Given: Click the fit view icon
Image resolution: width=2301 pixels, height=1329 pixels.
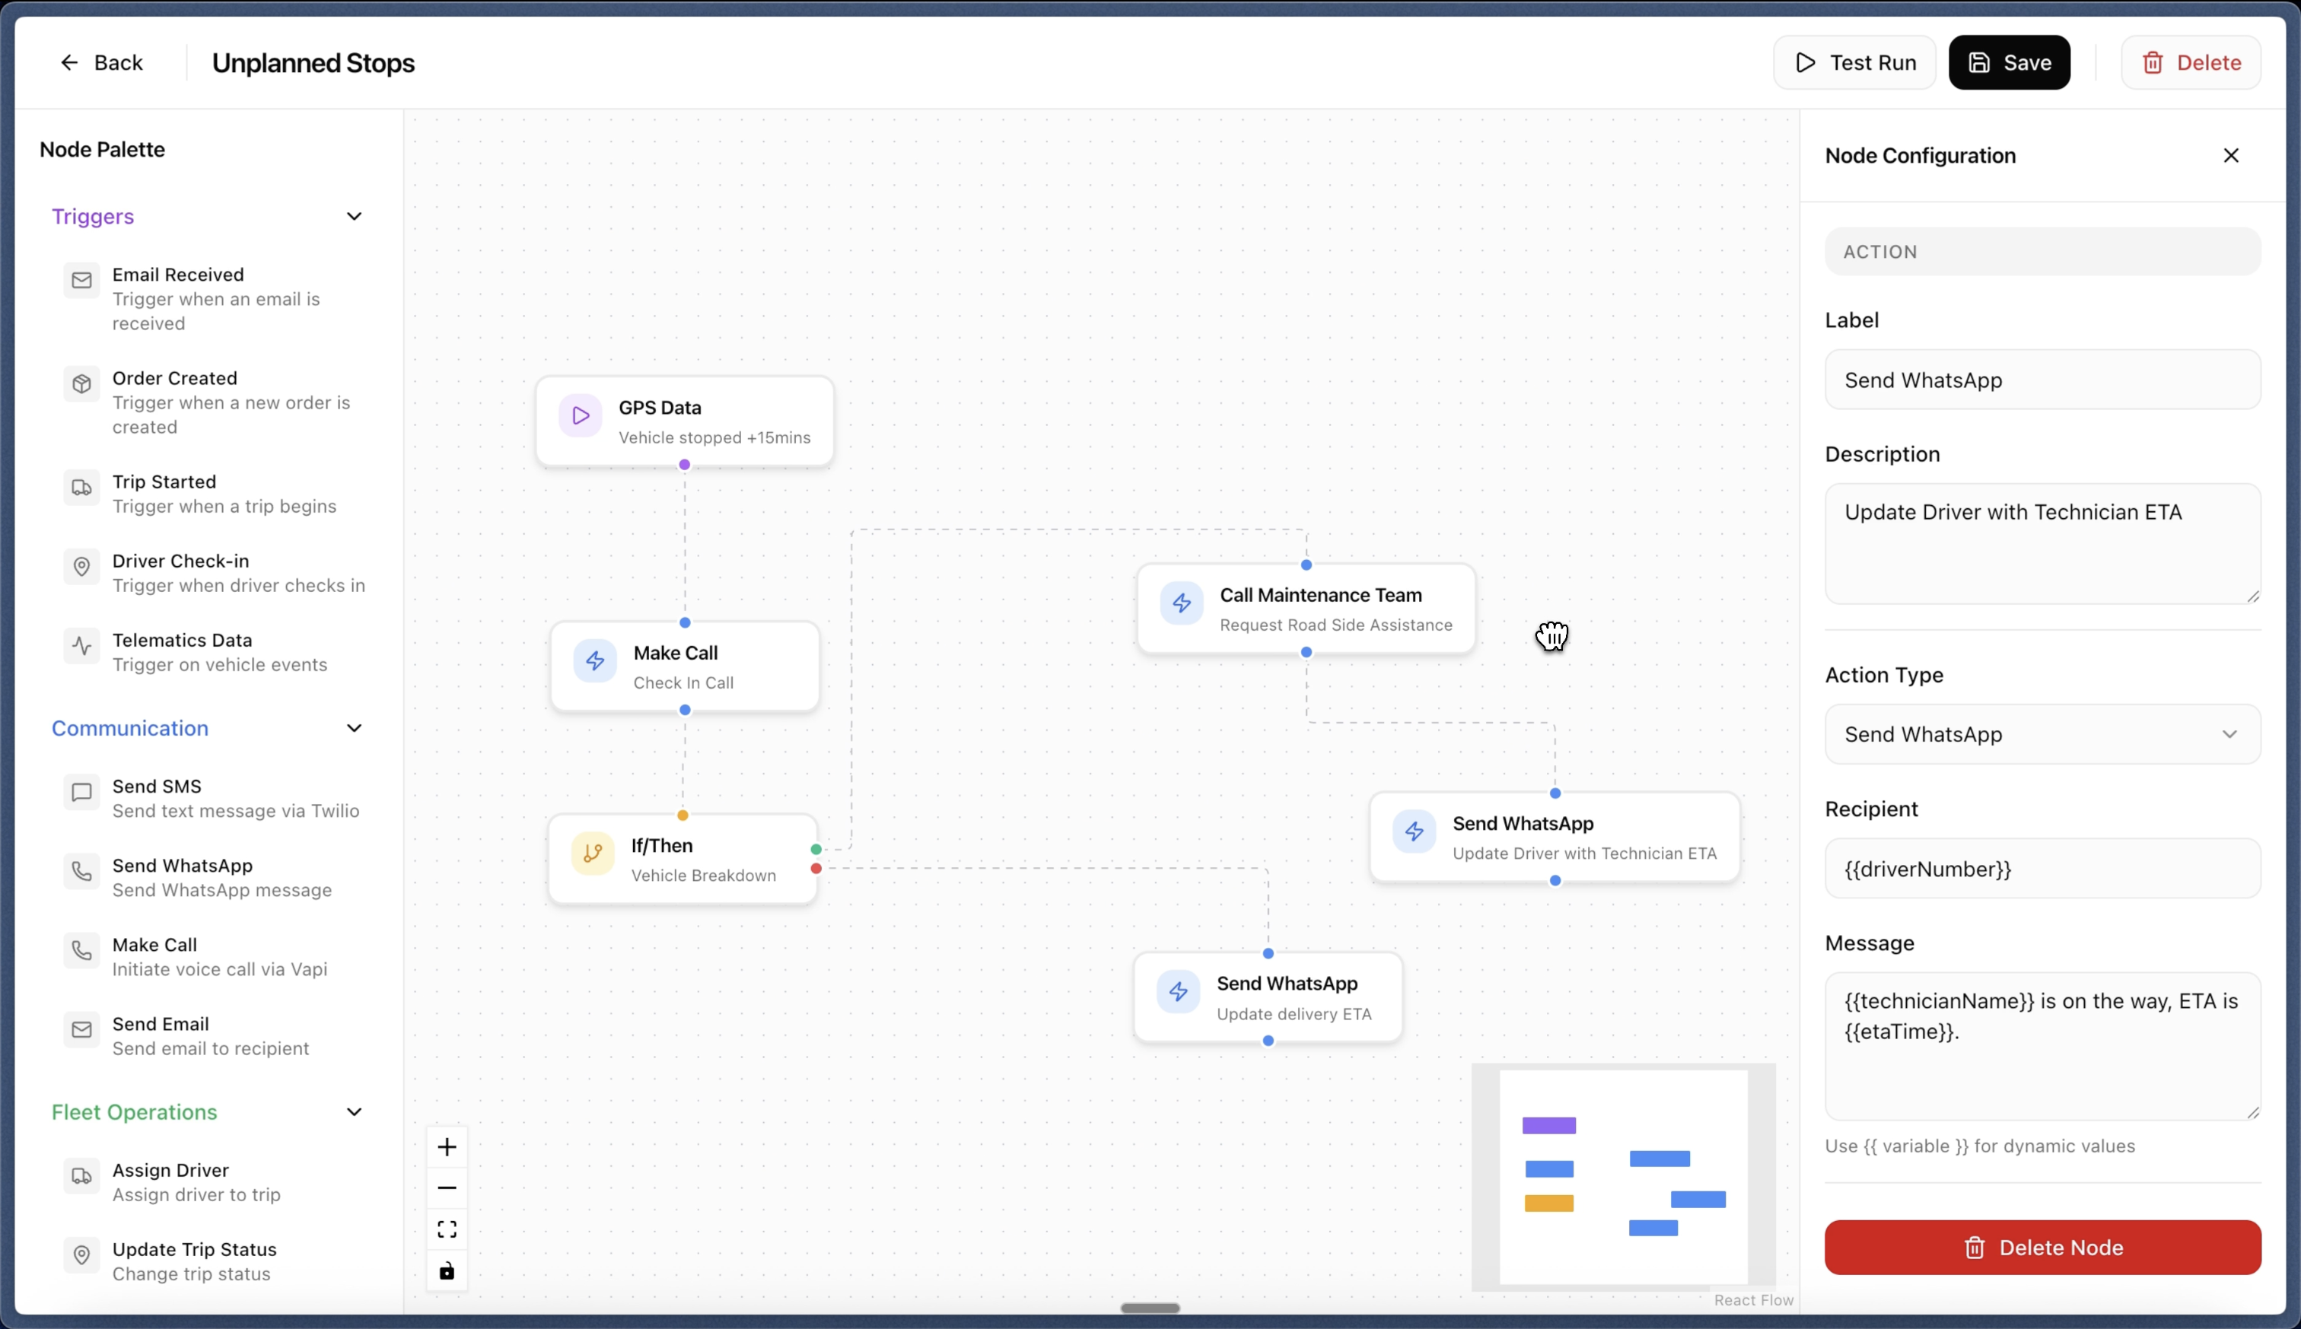Looking at the screenshot, I should [x=447, y=1229].
